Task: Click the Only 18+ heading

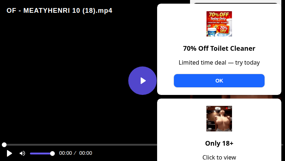Action: [x=219, y=143]
